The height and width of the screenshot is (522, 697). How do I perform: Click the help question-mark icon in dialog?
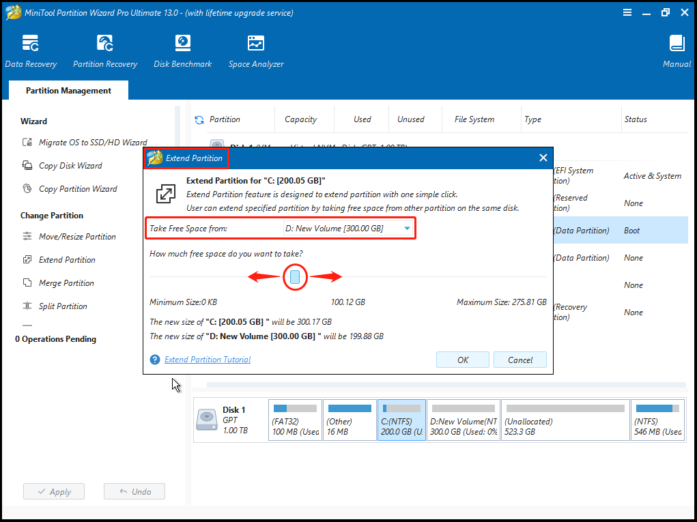coord(155,360)
